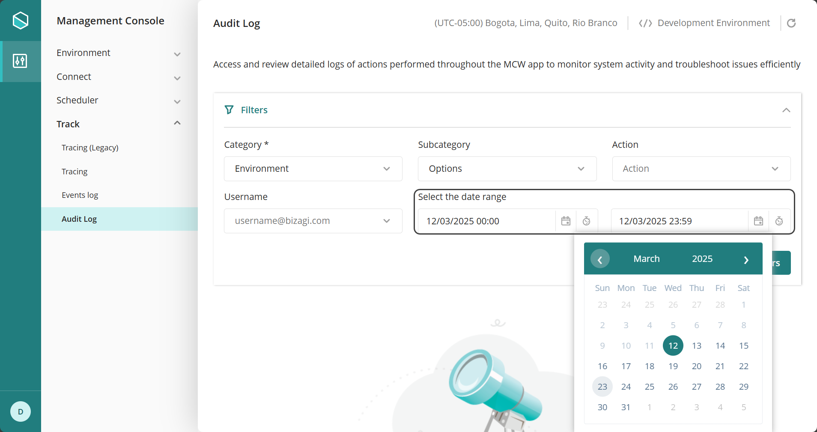The width and height of the screenshot is (817, 432).
Task: Click the refresh icon in header
Action: (791, 23)
